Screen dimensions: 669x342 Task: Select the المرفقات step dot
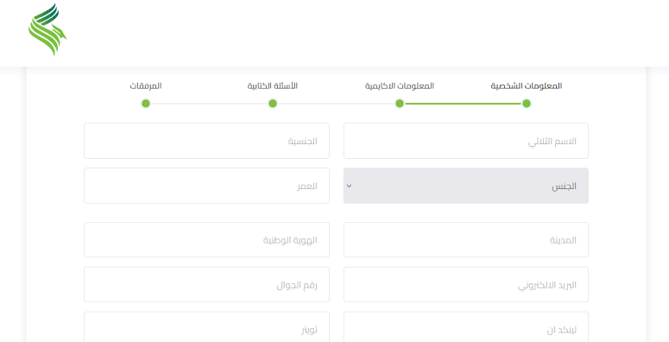146,104
